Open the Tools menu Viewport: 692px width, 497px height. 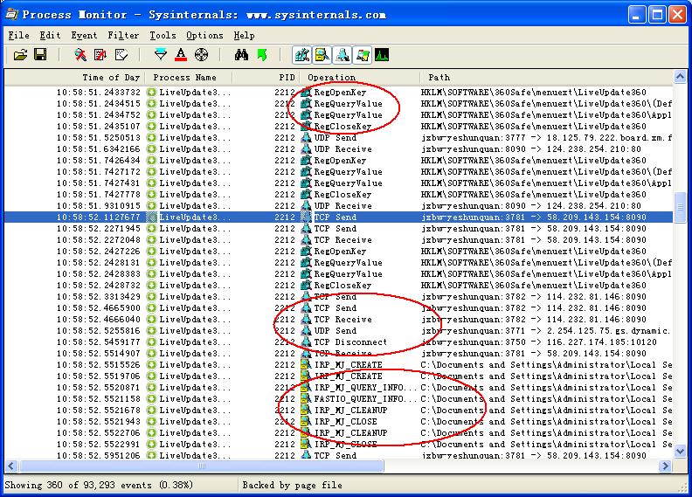tap(163, 35)
